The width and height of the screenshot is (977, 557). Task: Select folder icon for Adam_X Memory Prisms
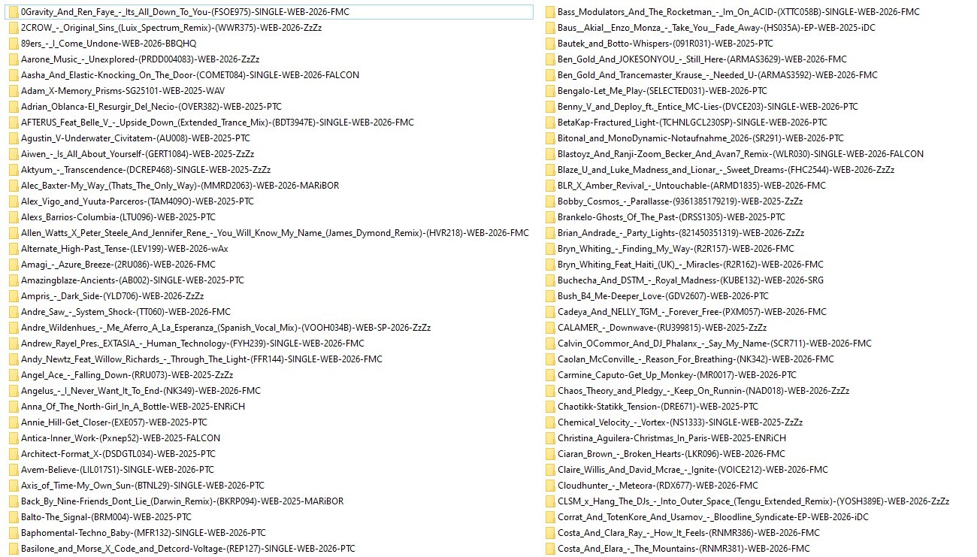click(x=14, y=91)
